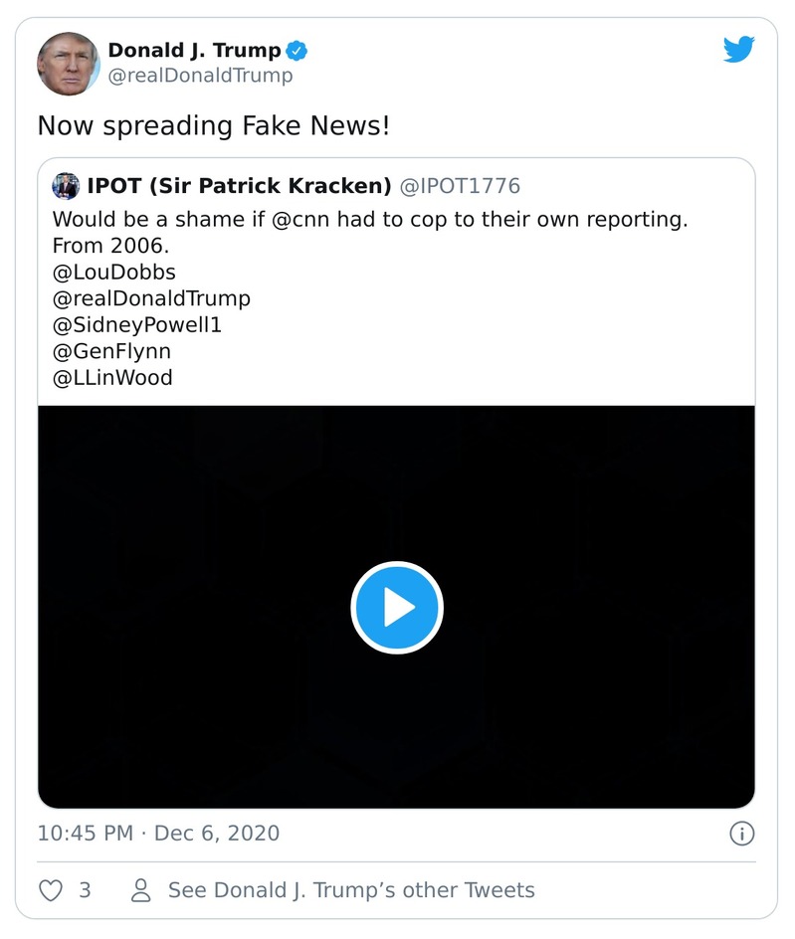Play the embedded video

(x=396, y=607)
